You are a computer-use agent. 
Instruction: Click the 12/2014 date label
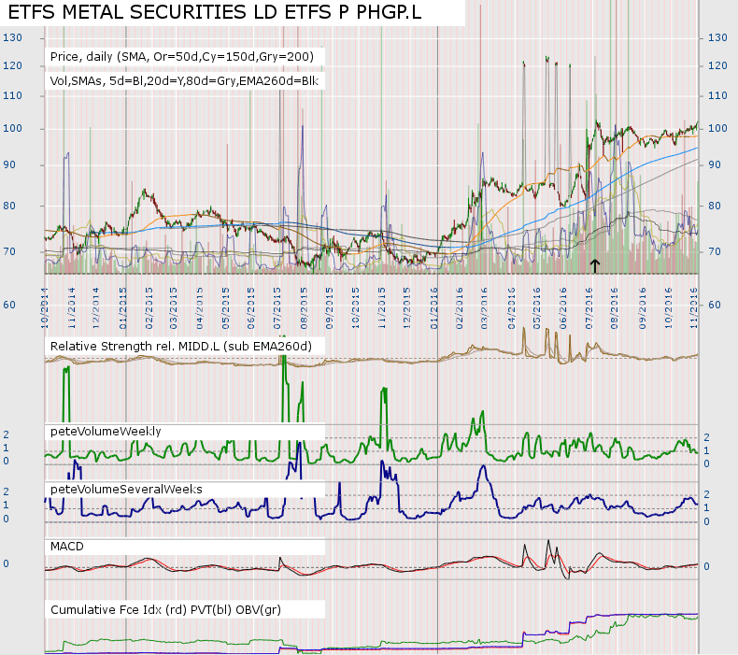(96, 308)
